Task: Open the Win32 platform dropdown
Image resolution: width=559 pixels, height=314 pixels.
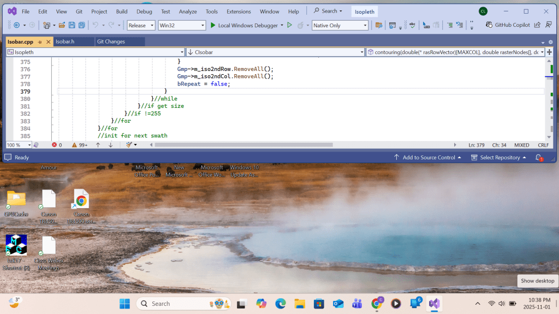Action: coord(201,25)
